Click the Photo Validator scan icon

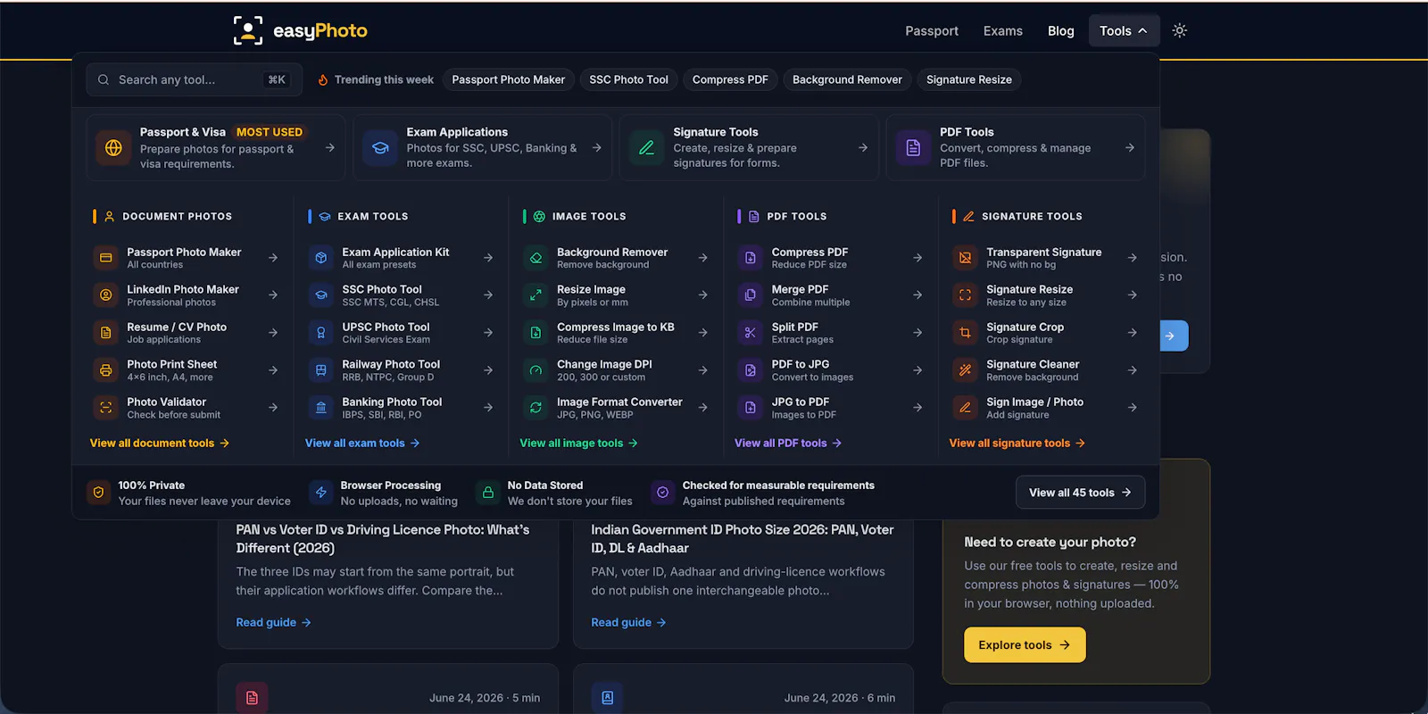click(106, 407)
